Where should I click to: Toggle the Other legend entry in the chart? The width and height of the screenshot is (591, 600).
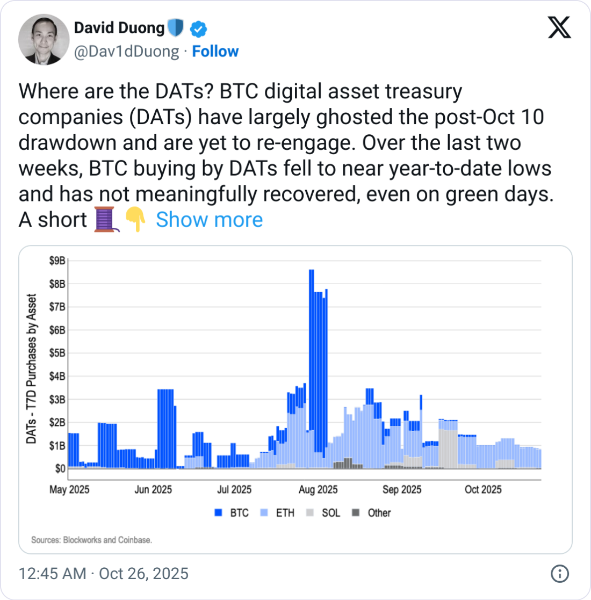356,513
